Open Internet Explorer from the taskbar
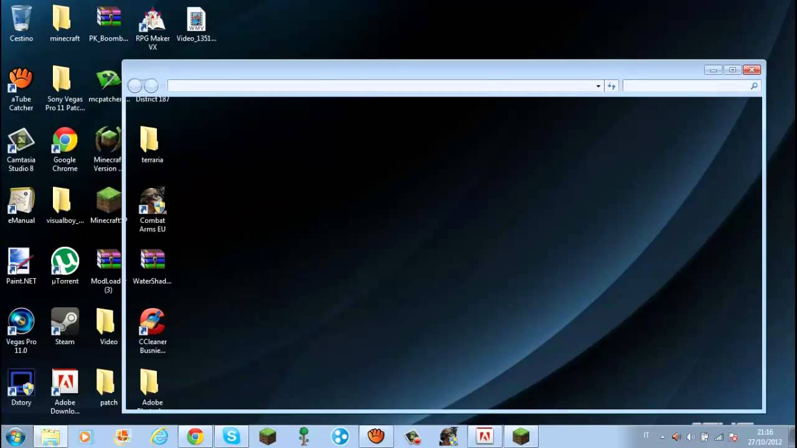Image resolution: width=797 pixels, height=448 pixels. 159,437
